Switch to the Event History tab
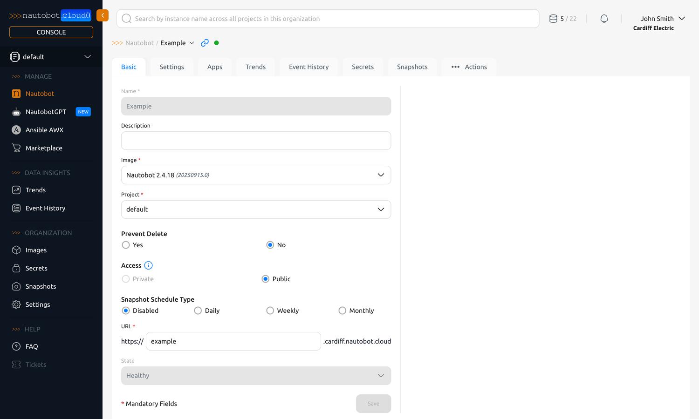The width and height of the screenshot is (699, 419). (x=308, y=67)
